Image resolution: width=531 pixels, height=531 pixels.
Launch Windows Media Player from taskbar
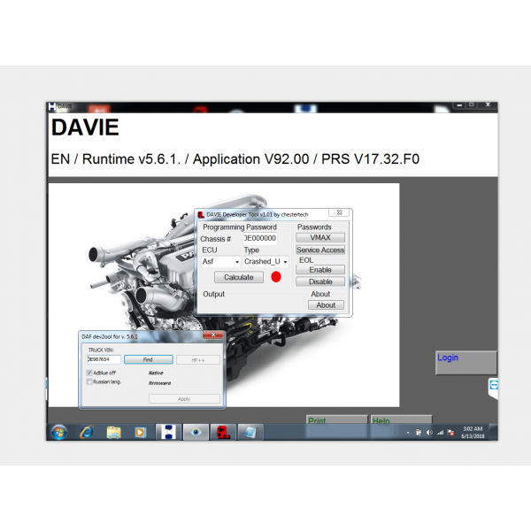140,433
